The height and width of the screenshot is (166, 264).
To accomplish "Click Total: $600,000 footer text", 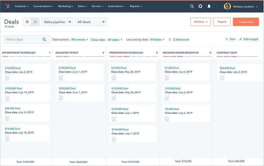I will [x=79, y=162].
